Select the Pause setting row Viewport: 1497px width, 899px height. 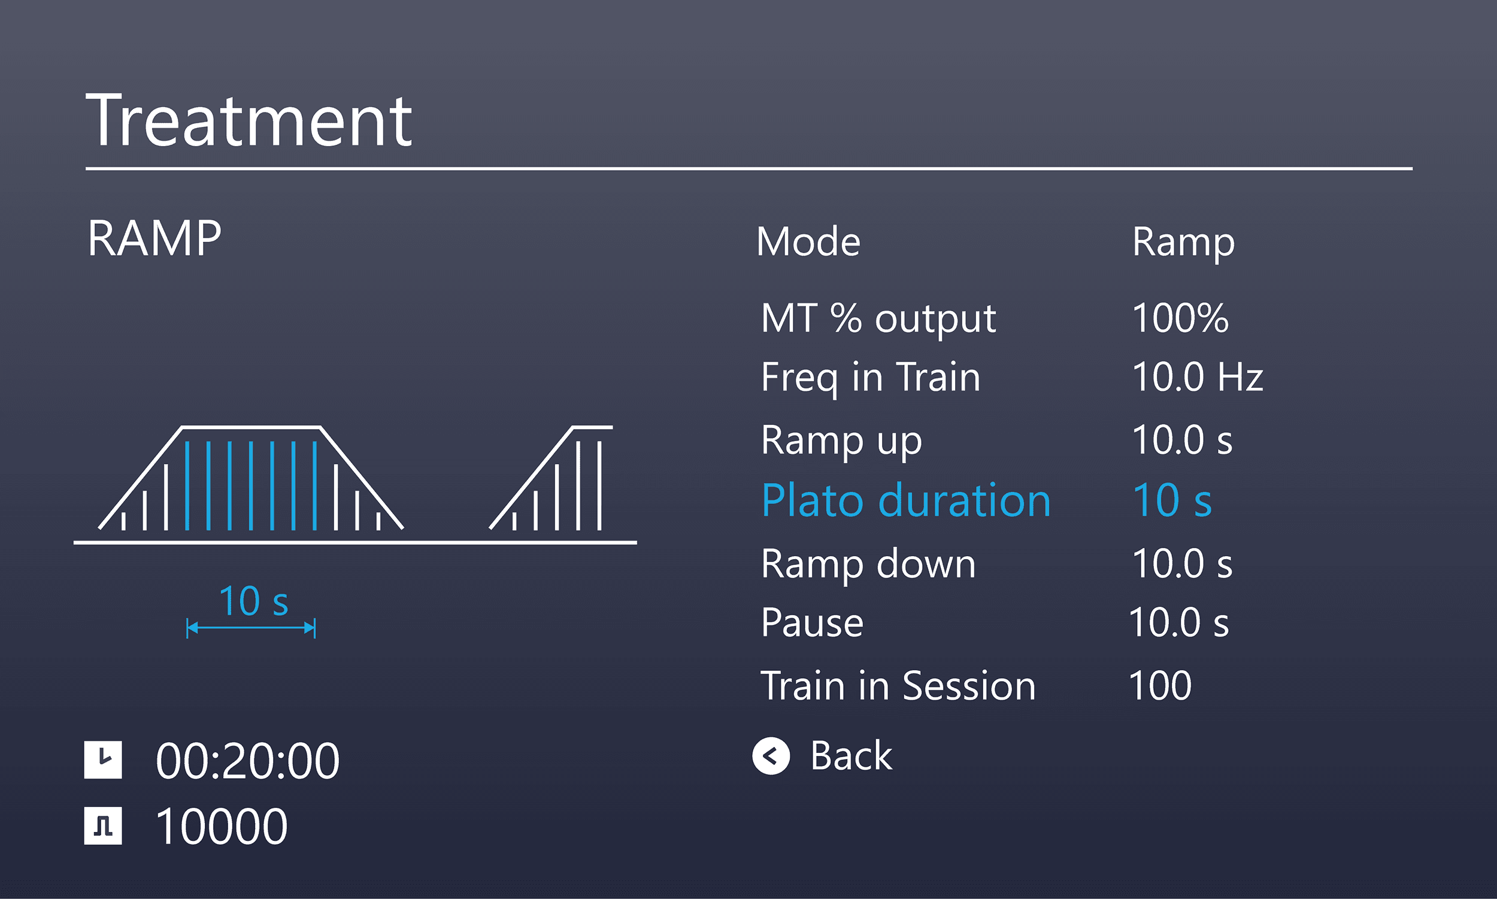tap(995, 622)
